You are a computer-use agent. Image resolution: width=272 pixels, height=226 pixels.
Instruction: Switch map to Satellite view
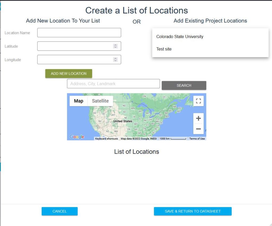[100, 101]
